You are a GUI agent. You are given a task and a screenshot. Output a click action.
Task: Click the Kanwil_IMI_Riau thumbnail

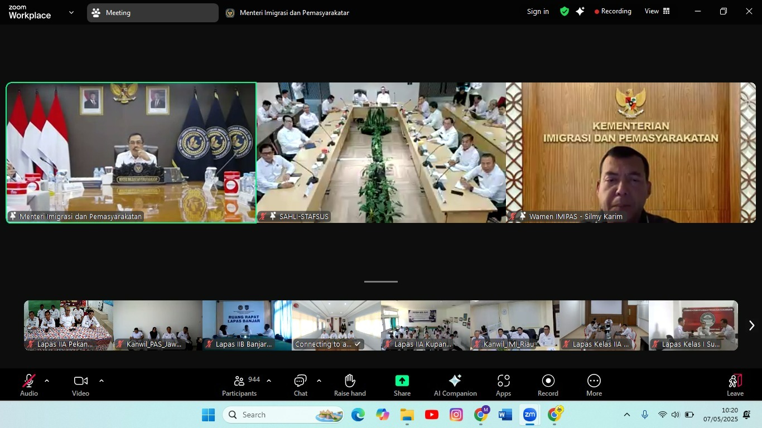515,325
